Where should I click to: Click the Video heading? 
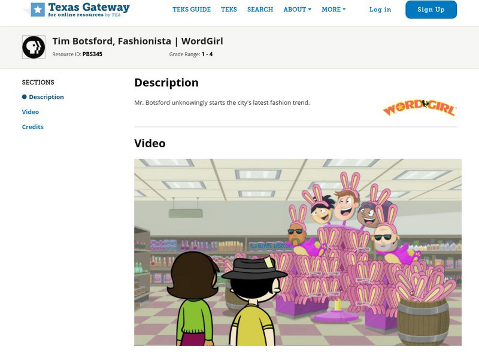[x=150, y=143]
